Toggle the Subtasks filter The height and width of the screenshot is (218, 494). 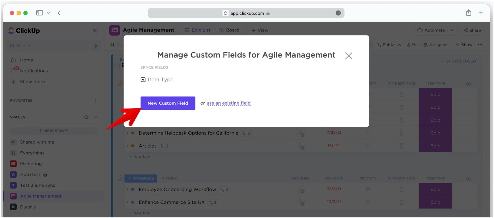(389, 45)
